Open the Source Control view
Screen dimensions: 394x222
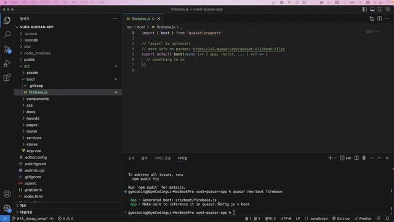[x=7, y=49]
